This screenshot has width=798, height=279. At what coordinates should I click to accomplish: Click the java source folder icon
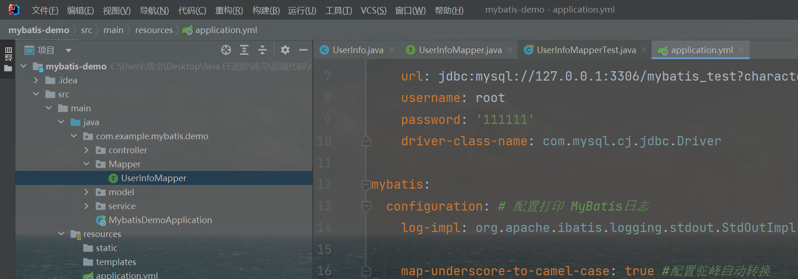point(76,122)
